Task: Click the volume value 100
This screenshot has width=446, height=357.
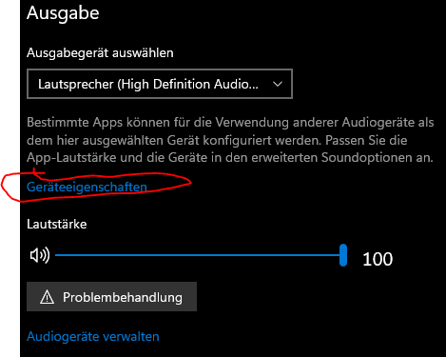Action: pyautogui.click(x=378, y=259)
